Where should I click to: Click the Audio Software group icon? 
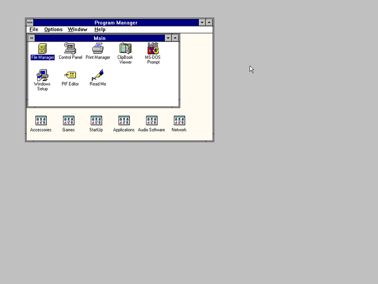pos(151,121)
